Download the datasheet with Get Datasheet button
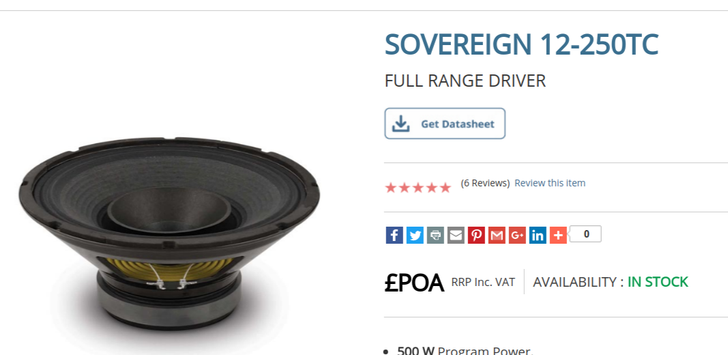728x355 pixels. [445, 124]
